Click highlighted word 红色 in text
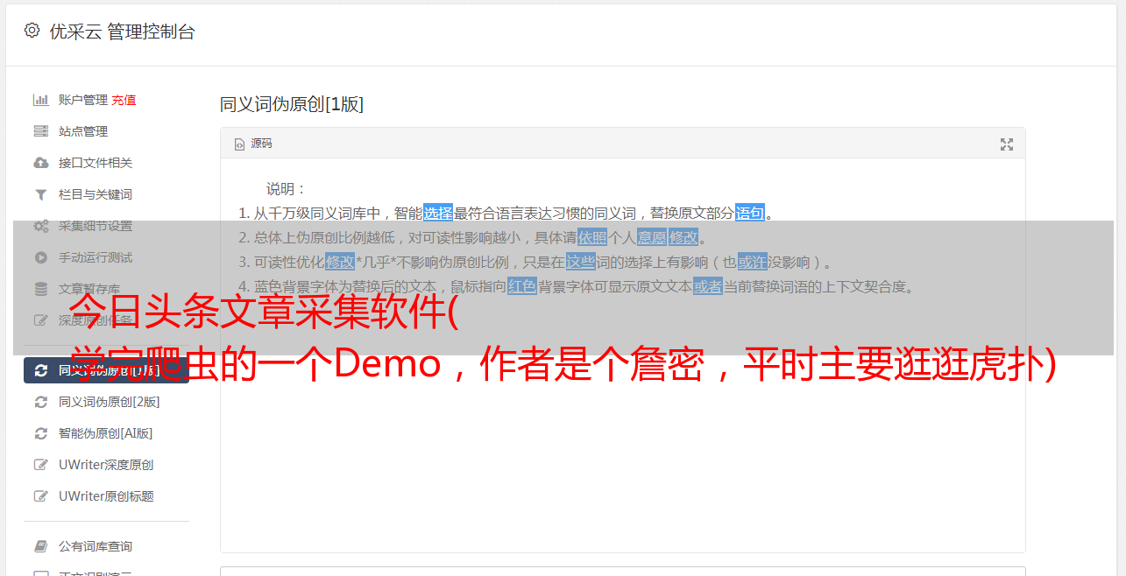1126x576 pixels. (522, 286)
